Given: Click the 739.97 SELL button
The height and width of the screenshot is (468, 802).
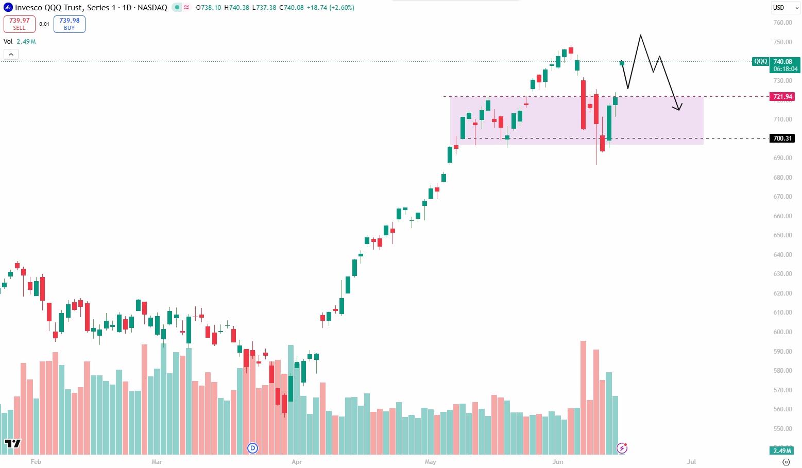Looking at the screenshot, I should [20, 24].
